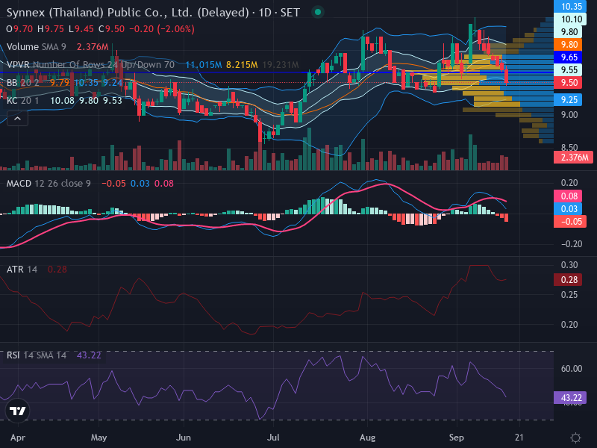Open chart settings gear icon
The image size is (597, 448).
pyautogui.click(x=575, y=438)
